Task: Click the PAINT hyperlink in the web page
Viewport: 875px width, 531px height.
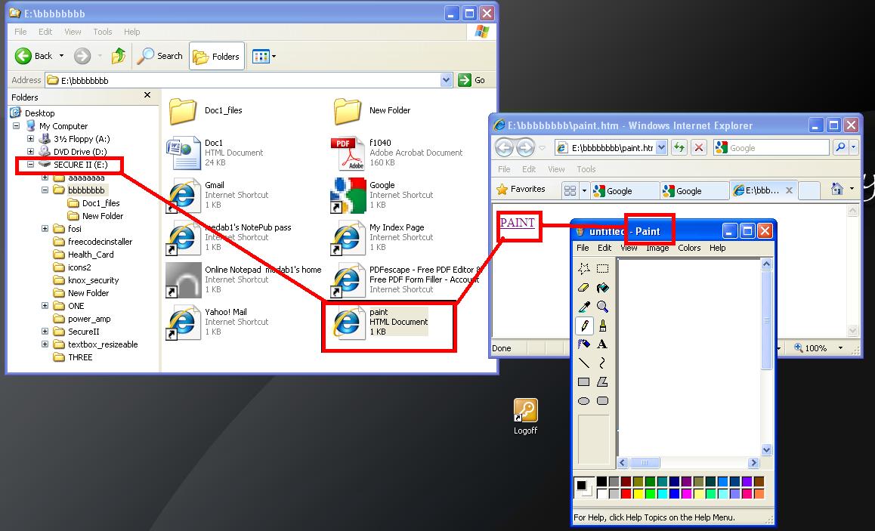Action: [x=518, y=223]
